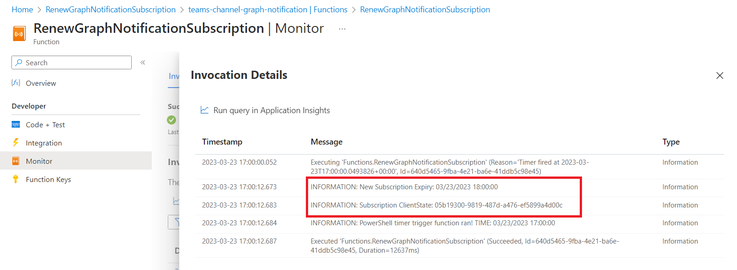Viewport: 737px width, 270px height.
Task: Go to Home breadcrumb link
Action: pyautogui.click(x=22, y=10)
